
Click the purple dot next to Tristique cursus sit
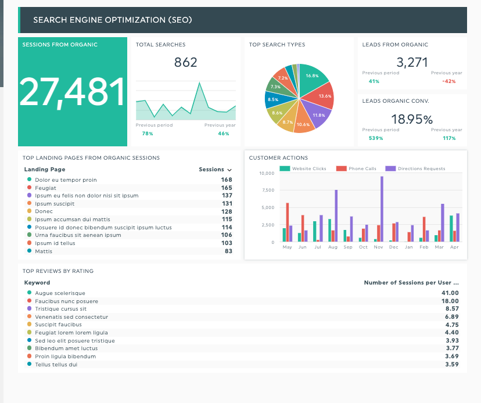tap(29, 309)
